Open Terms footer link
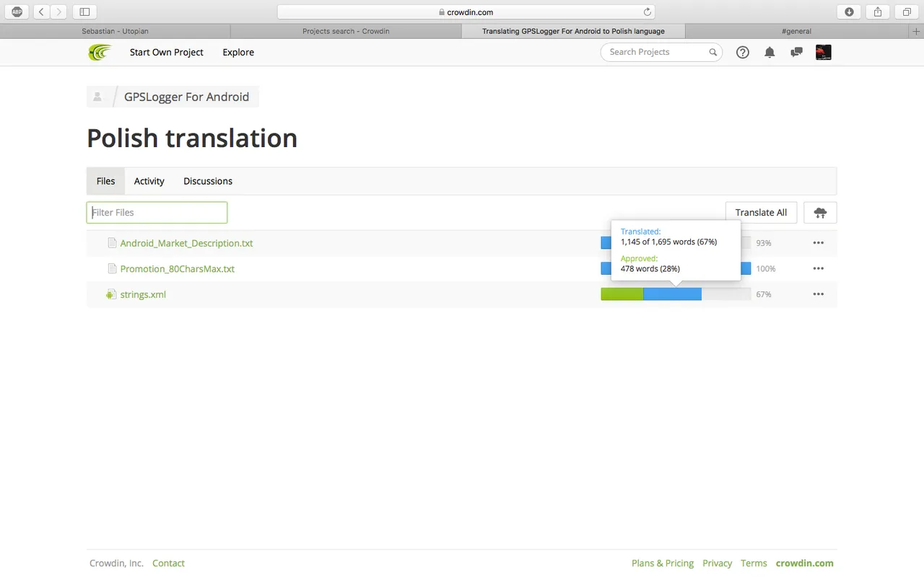The height and width of the screenshot is (577, 924). click(x=754, y=563)
